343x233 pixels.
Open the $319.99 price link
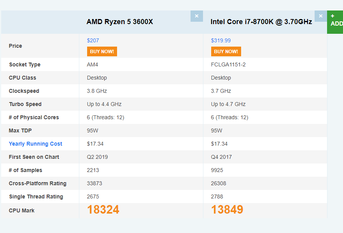click(x=221, y=40)
